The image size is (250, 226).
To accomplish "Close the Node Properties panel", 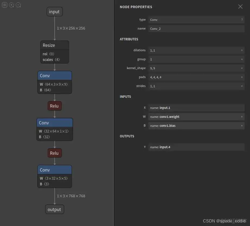I will pyautogui.click(x=240, y=7).
